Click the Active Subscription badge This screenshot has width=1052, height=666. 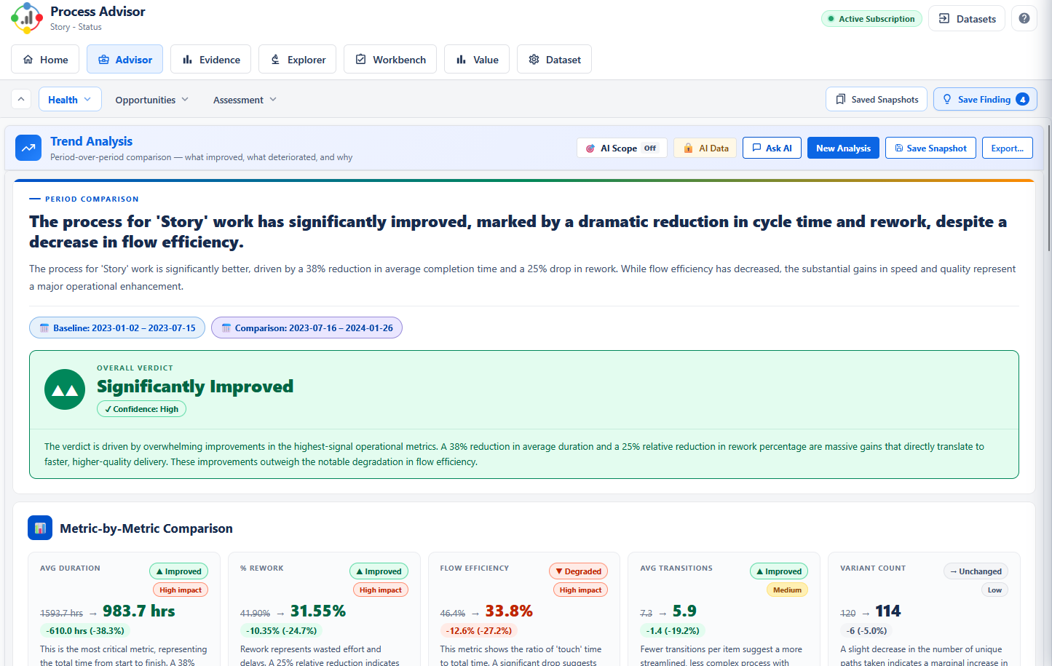[x=871, y=19]
